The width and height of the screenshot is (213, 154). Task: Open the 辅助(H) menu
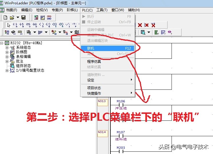[134, 10]
